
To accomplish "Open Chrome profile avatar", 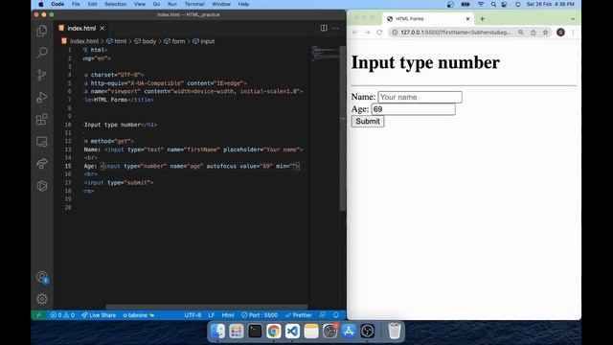I will click(x=560, y=33).
